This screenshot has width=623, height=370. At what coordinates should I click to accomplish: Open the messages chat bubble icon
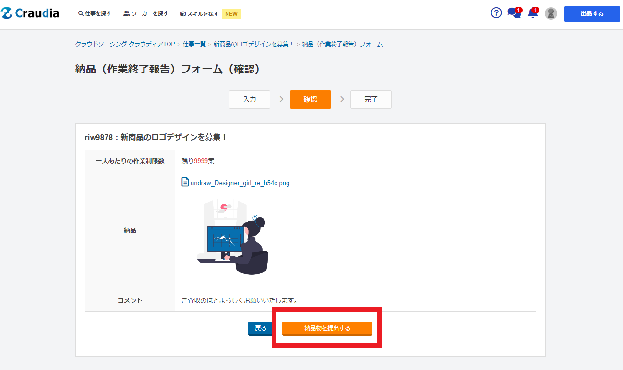(514, 13)
